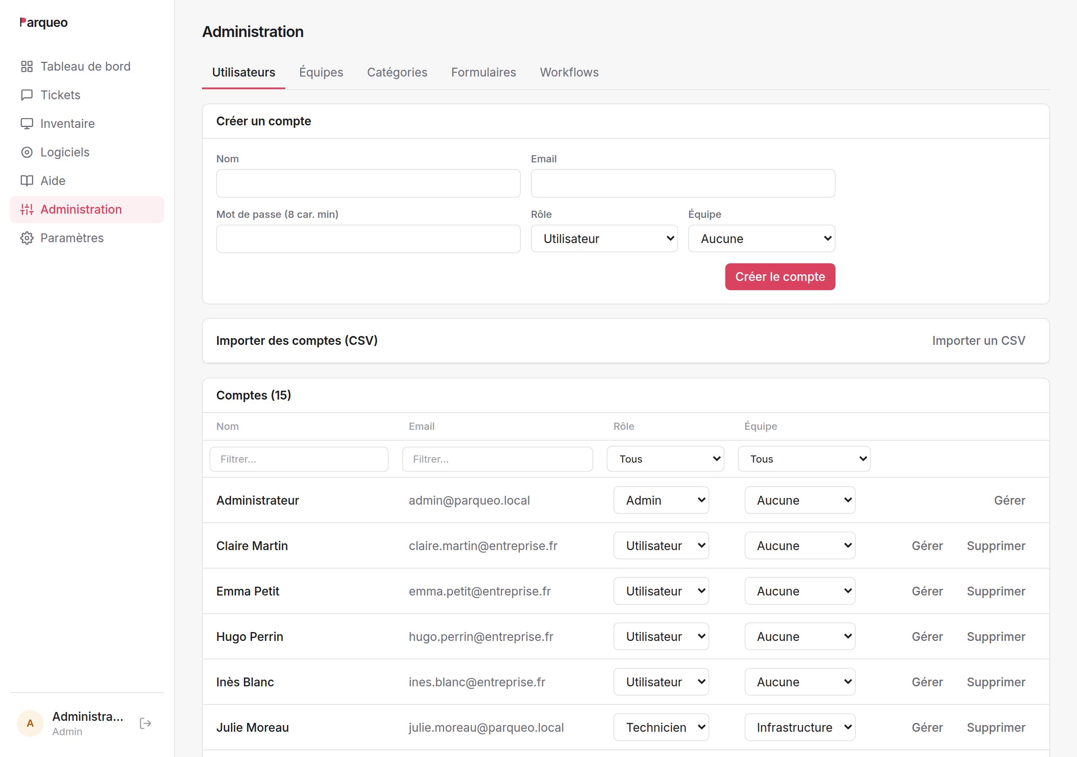Open the Équipe dropdown in account creation form
This screenshot has width=1077, height=757.
[762, 239]
